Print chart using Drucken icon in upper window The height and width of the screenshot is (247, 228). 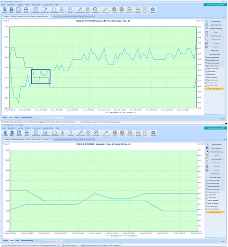coord(26,10)
